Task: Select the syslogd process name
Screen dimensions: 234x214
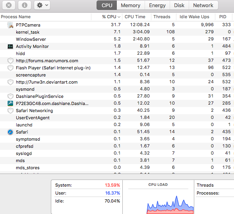Action: point(24,153)
